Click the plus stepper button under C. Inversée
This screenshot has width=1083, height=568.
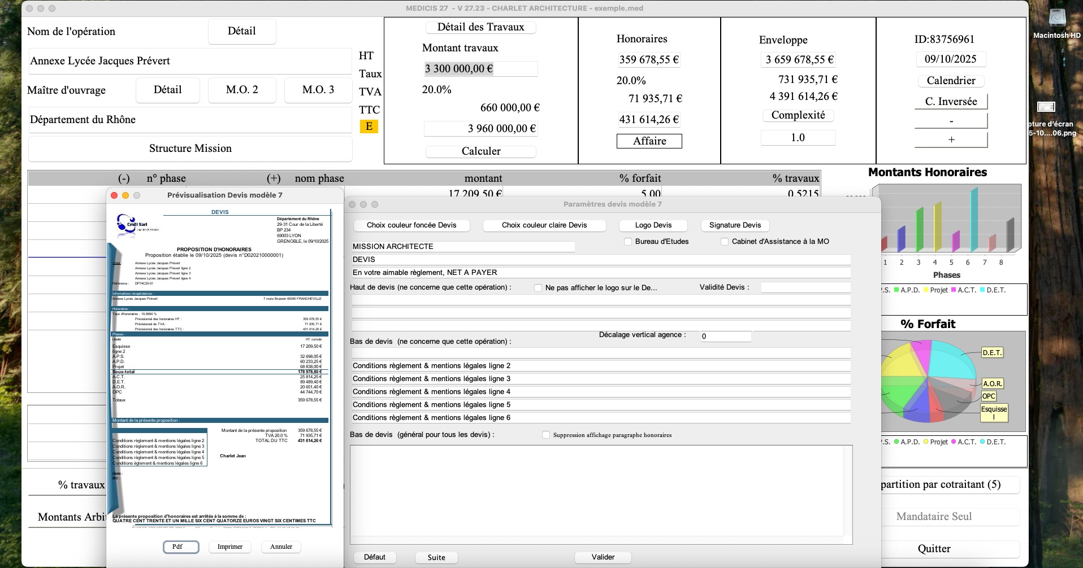[x=951, y=139]
